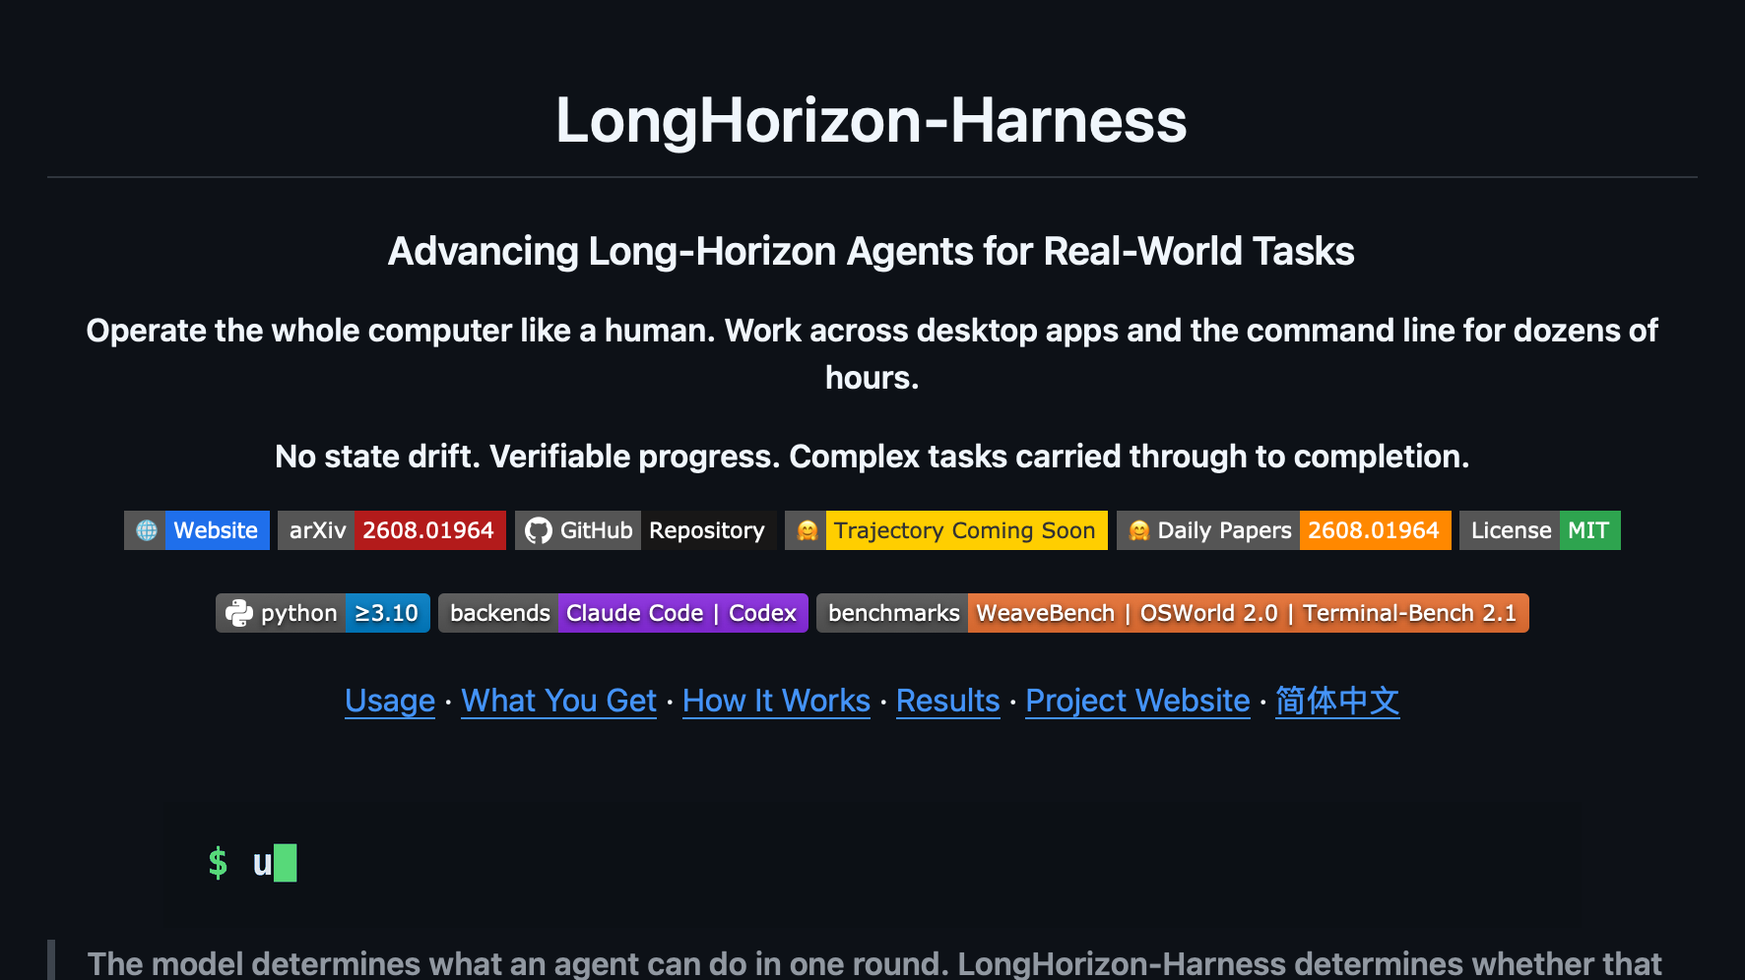This screenshot has height=980, width=1745.
Task: Click the 'Advancing Long-Horizon Agents' subtitle
Action: pos(872,251)
